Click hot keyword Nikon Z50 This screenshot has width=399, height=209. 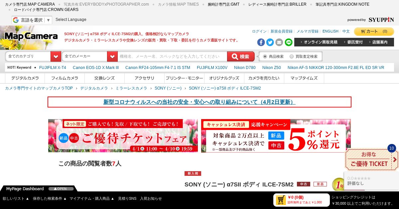(272, 68)
